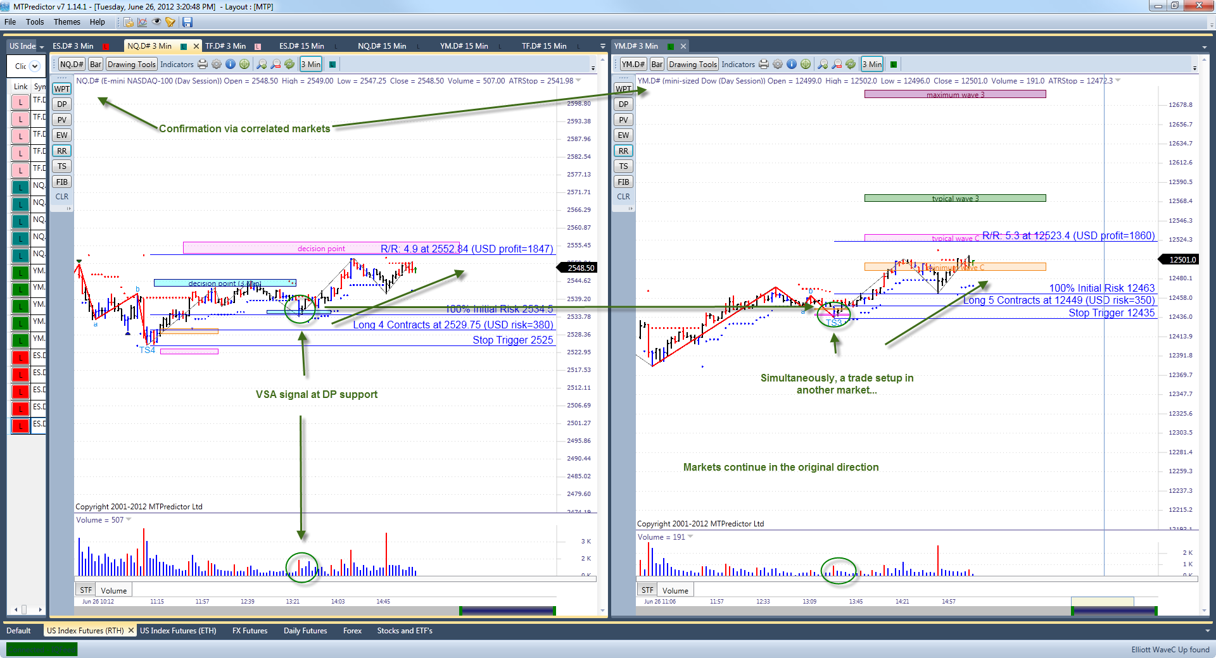Toggle DP tool on the NQ.D# chart

(x=62, y=104)
